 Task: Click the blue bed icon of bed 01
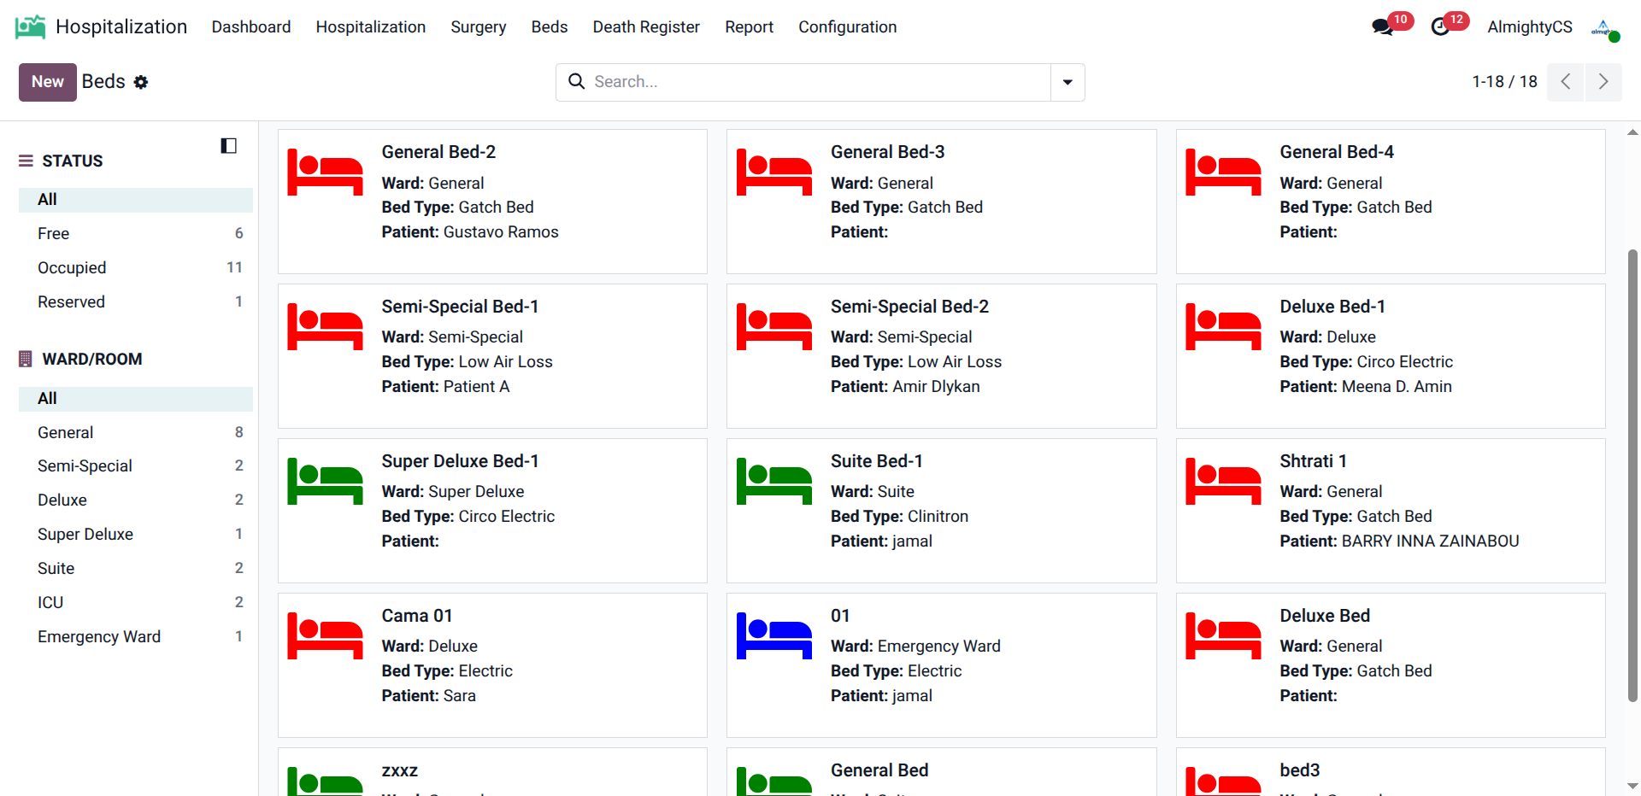(773, 636)
